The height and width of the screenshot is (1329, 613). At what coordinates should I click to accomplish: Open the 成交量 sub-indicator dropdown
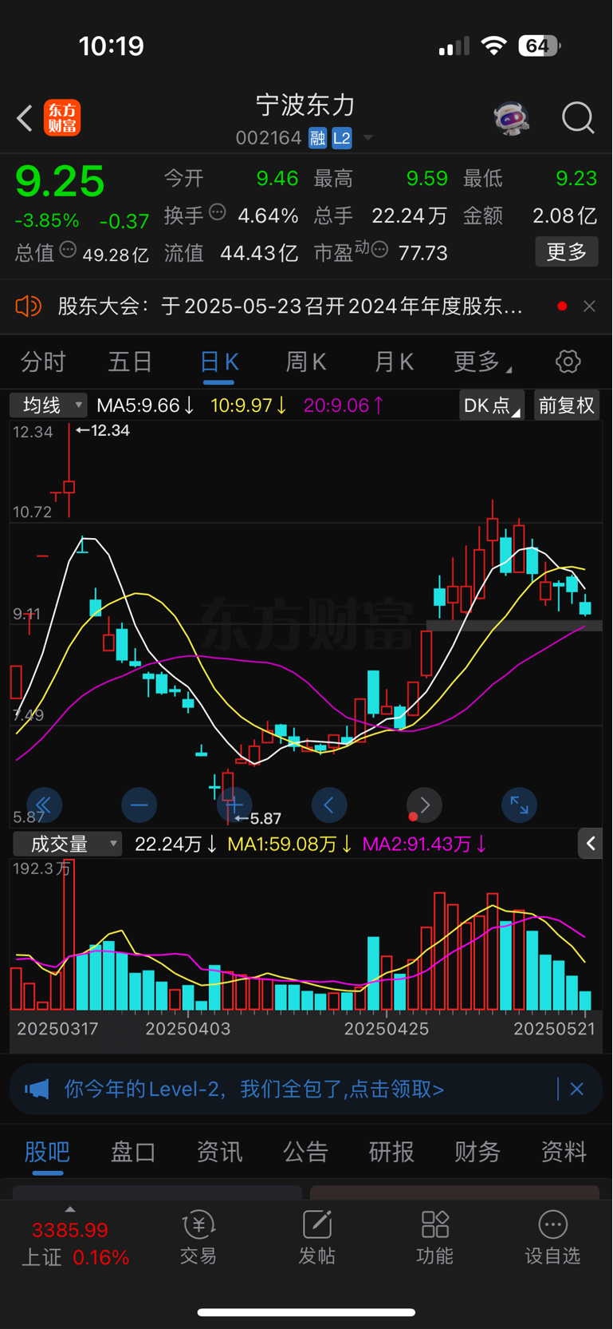tap(67, 844)
